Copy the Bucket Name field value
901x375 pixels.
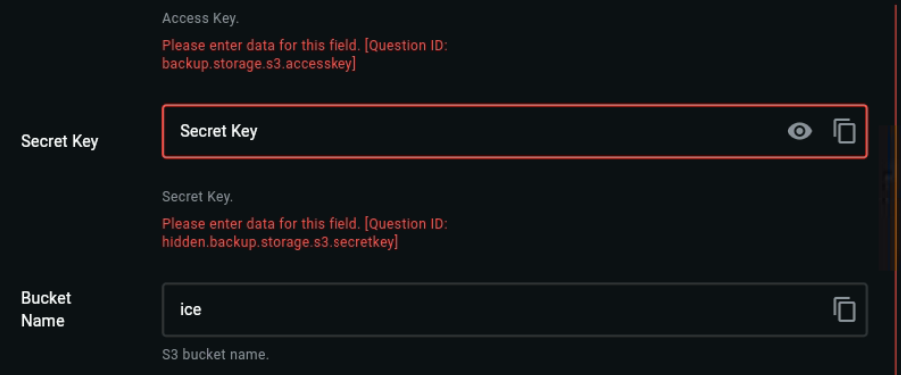[x=844, y=310]
